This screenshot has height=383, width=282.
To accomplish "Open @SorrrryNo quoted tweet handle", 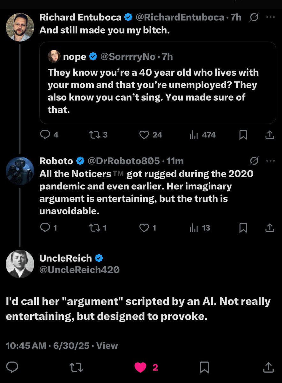I will click(128, 57).
